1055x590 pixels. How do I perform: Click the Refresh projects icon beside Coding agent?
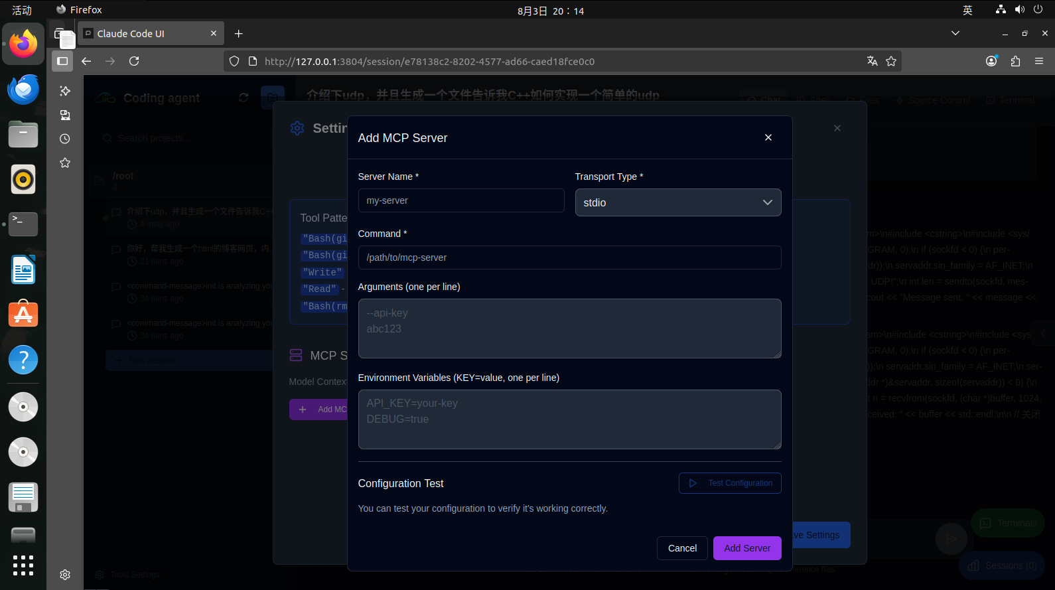244,98
